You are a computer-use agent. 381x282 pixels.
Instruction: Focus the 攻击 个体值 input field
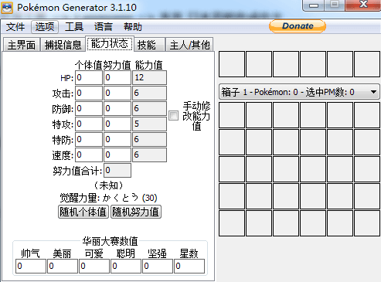point(89,93)
